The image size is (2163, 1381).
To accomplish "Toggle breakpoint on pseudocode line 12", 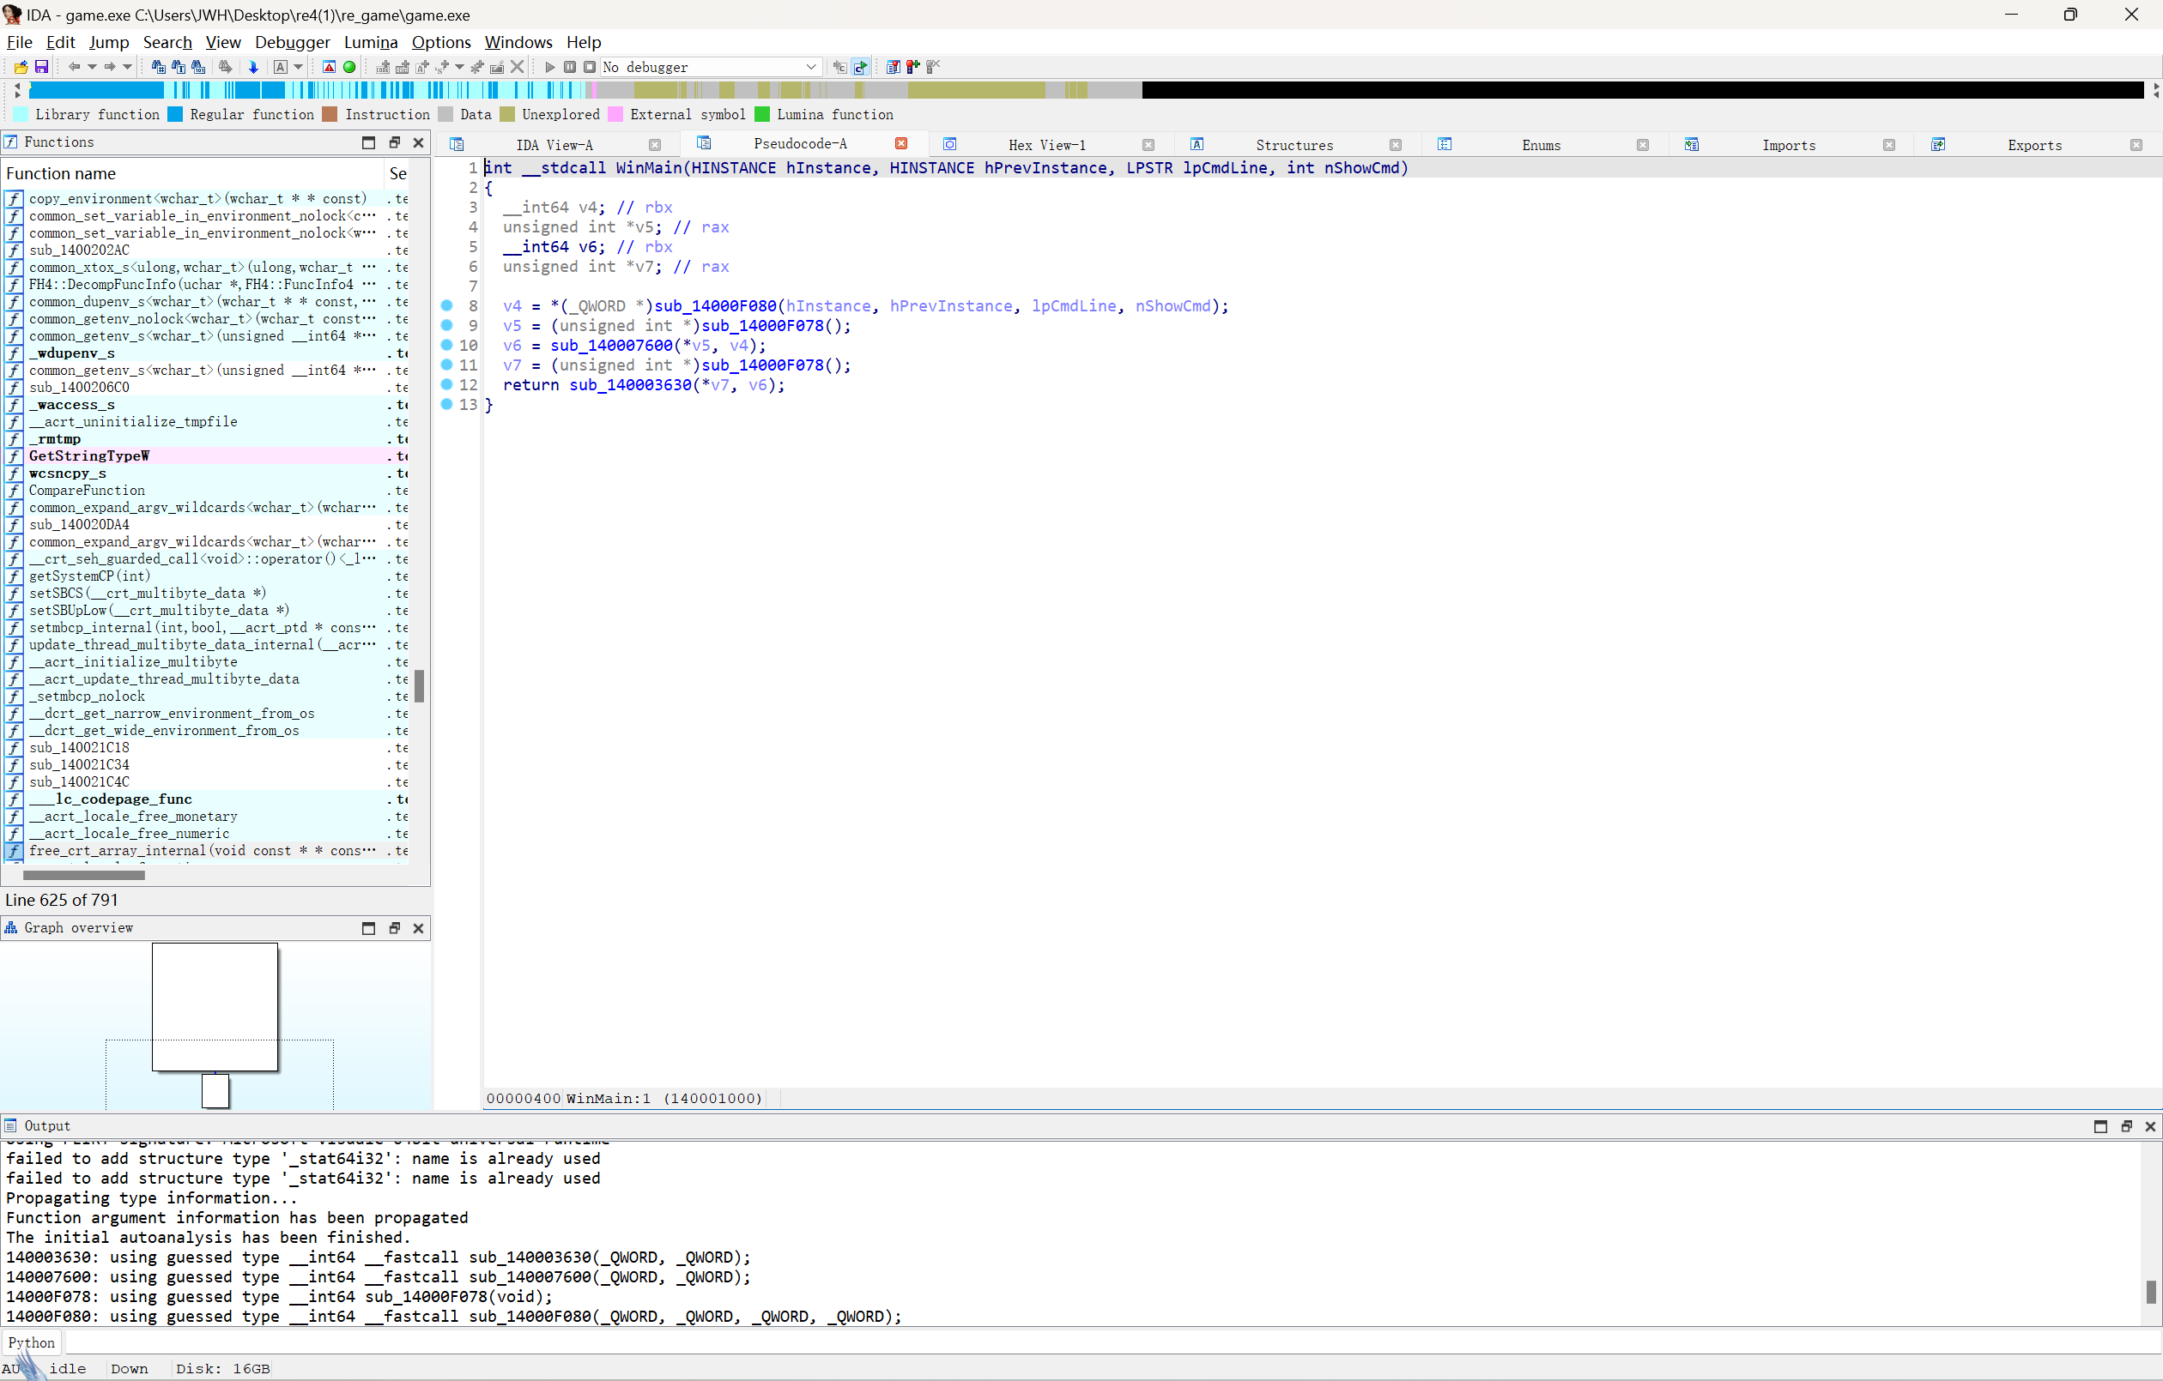I will (446, 384).
